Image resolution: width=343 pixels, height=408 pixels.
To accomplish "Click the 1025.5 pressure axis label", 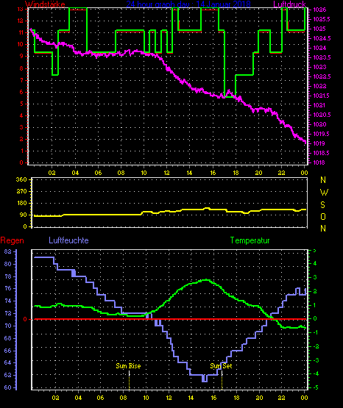I will pos(322,20).
